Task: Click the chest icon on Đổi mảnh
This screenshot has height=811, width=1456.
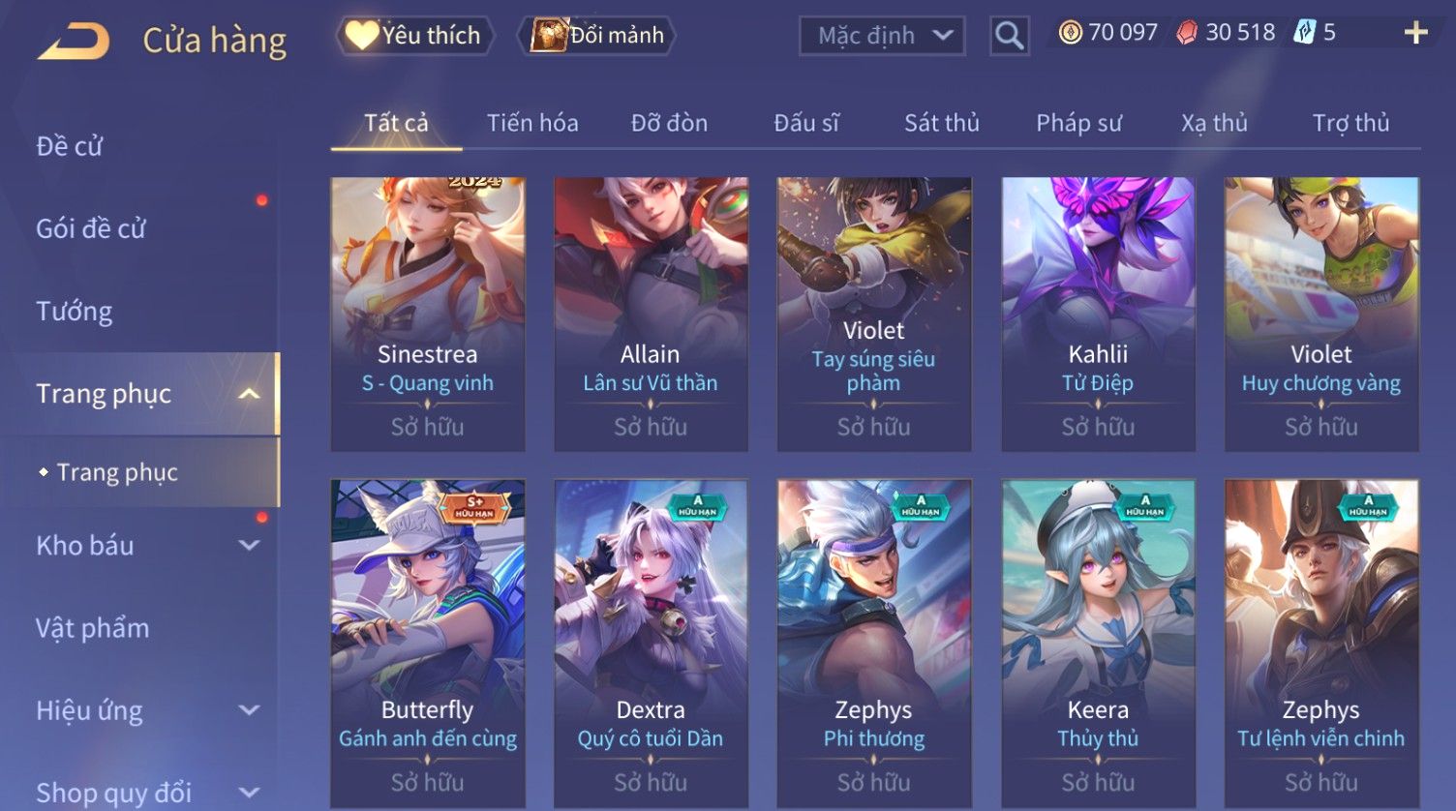Action: click(548, 35)
